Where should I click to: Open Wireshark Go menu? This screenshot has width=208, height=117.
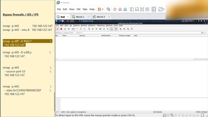(x=71, y=25)
